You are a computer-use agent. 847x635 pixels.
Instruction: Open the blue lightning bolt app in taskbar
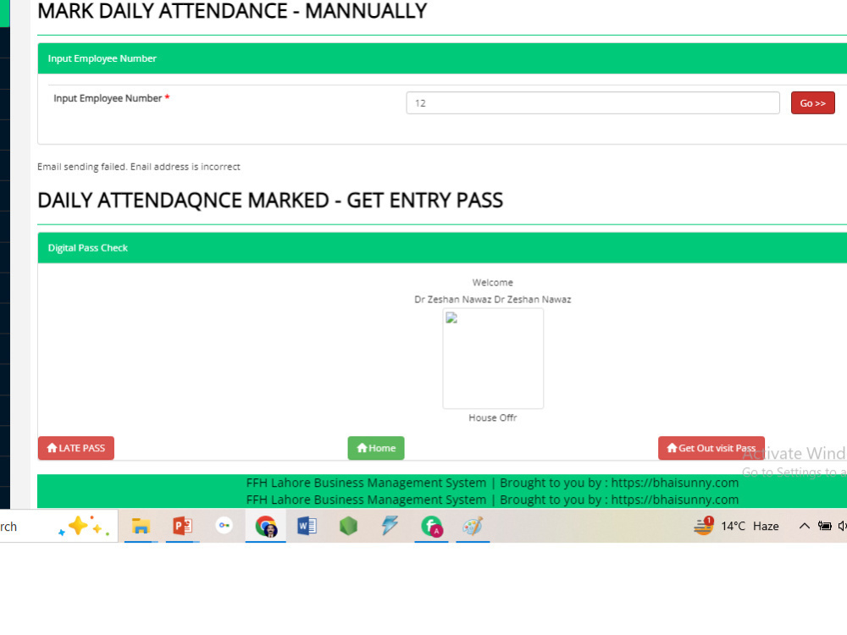click(390, 526)
